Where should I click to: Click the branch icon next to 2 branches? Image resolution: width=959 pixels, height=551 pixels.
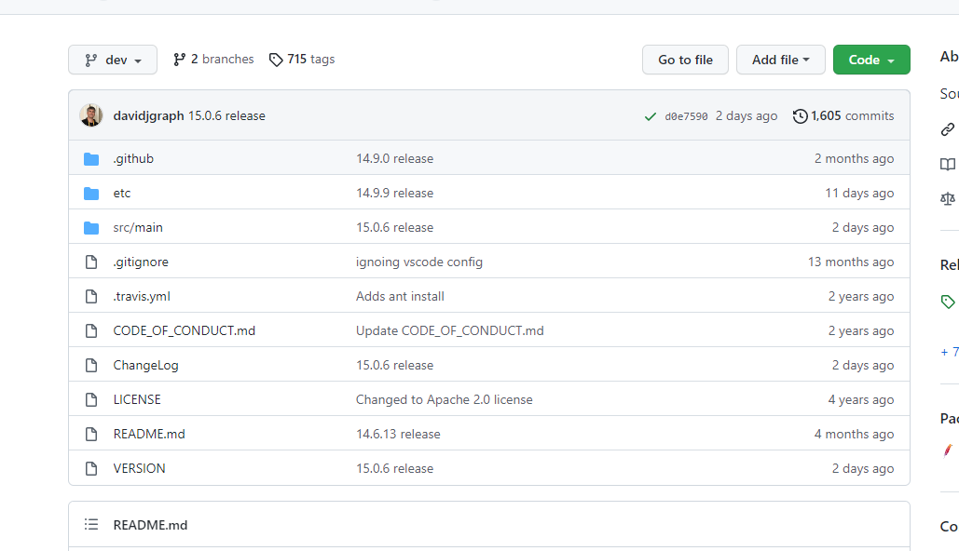pyautogui.click(x=179, y=60)
